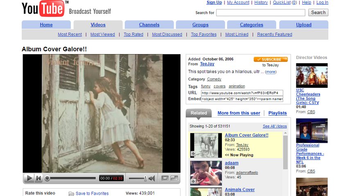Click the Professional Grade Performances thumbnail
The image size is (348, 196).
tap(312, 131)
